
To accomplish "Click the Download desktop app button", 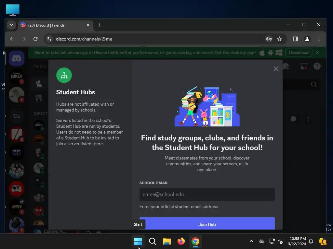I will click(x=299, y=53).
